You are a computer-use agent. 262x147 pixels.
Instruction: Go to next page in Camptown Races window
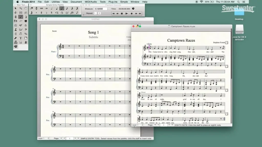pos(169,125)
